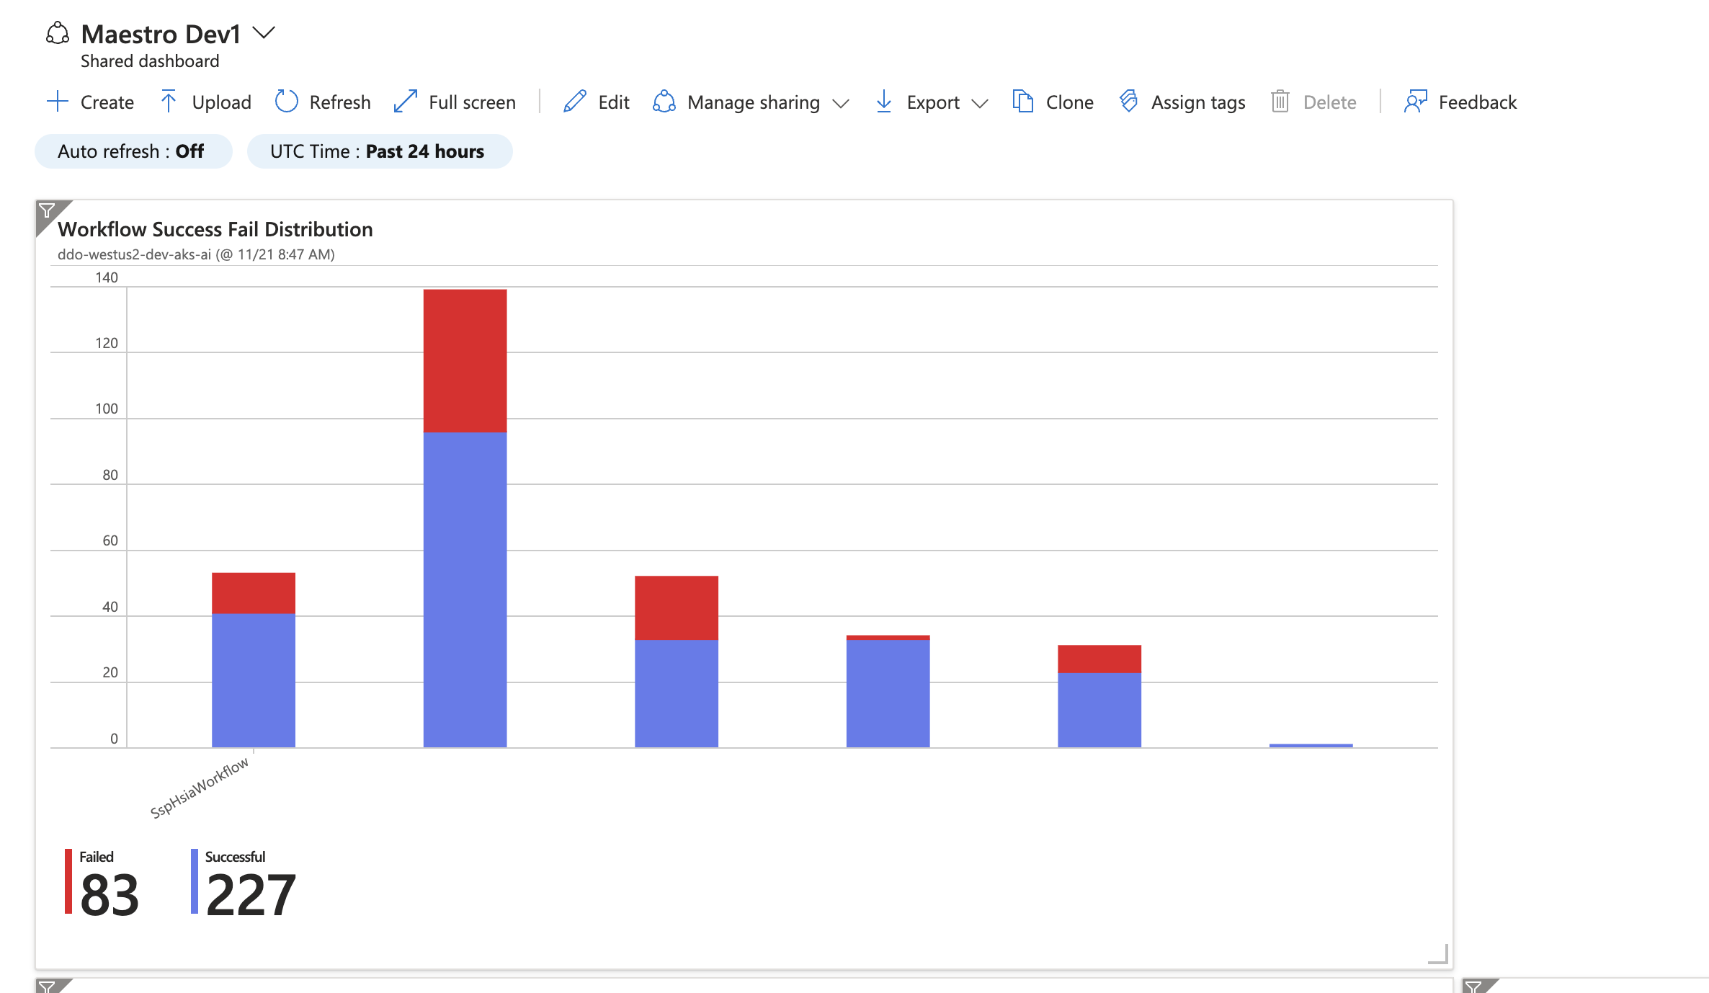
Task: Toggle the Auto refresh Off pill
Action: [x=133, y=151]
